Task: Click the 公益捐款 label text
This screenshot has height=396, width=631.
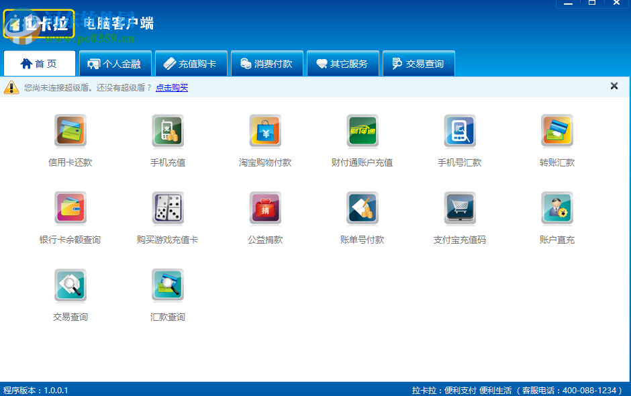Action: pos(265,240)
